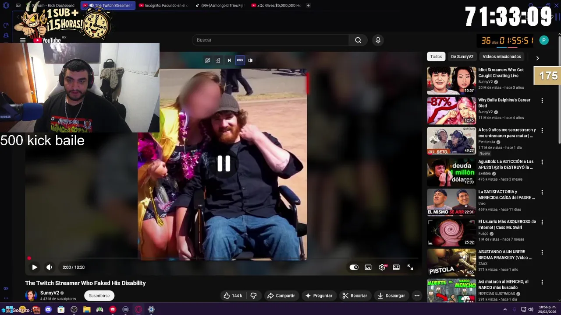Image resolution: width=561 pixels, height=315 pixels.
Task: Mute the video volume speaker icon
Action: click(49, 267)
